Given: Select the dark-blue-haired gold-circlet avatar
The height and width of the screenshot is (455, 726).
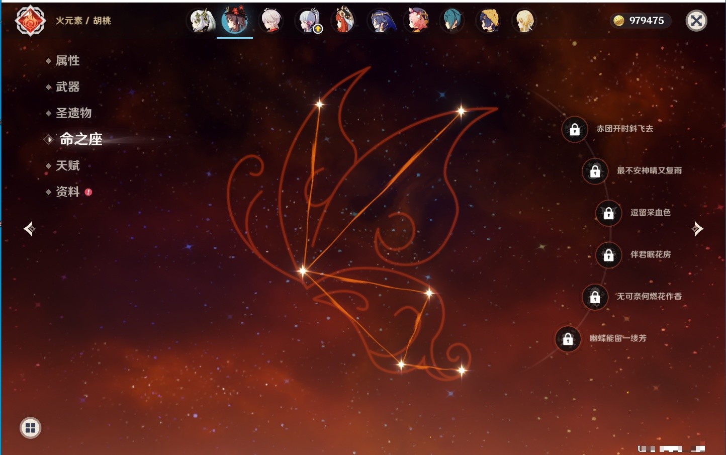Looking at the screenshot, I should (382, 21).
